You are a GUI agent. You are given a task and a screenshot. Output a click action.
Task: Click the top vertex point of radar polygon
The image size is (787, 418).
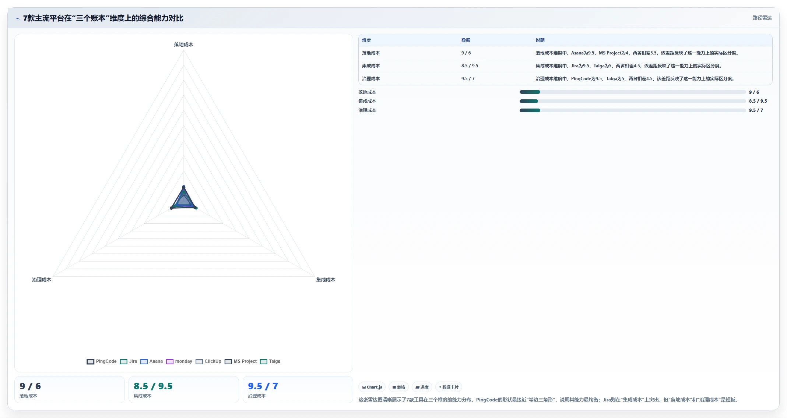[x=184, y=187]
